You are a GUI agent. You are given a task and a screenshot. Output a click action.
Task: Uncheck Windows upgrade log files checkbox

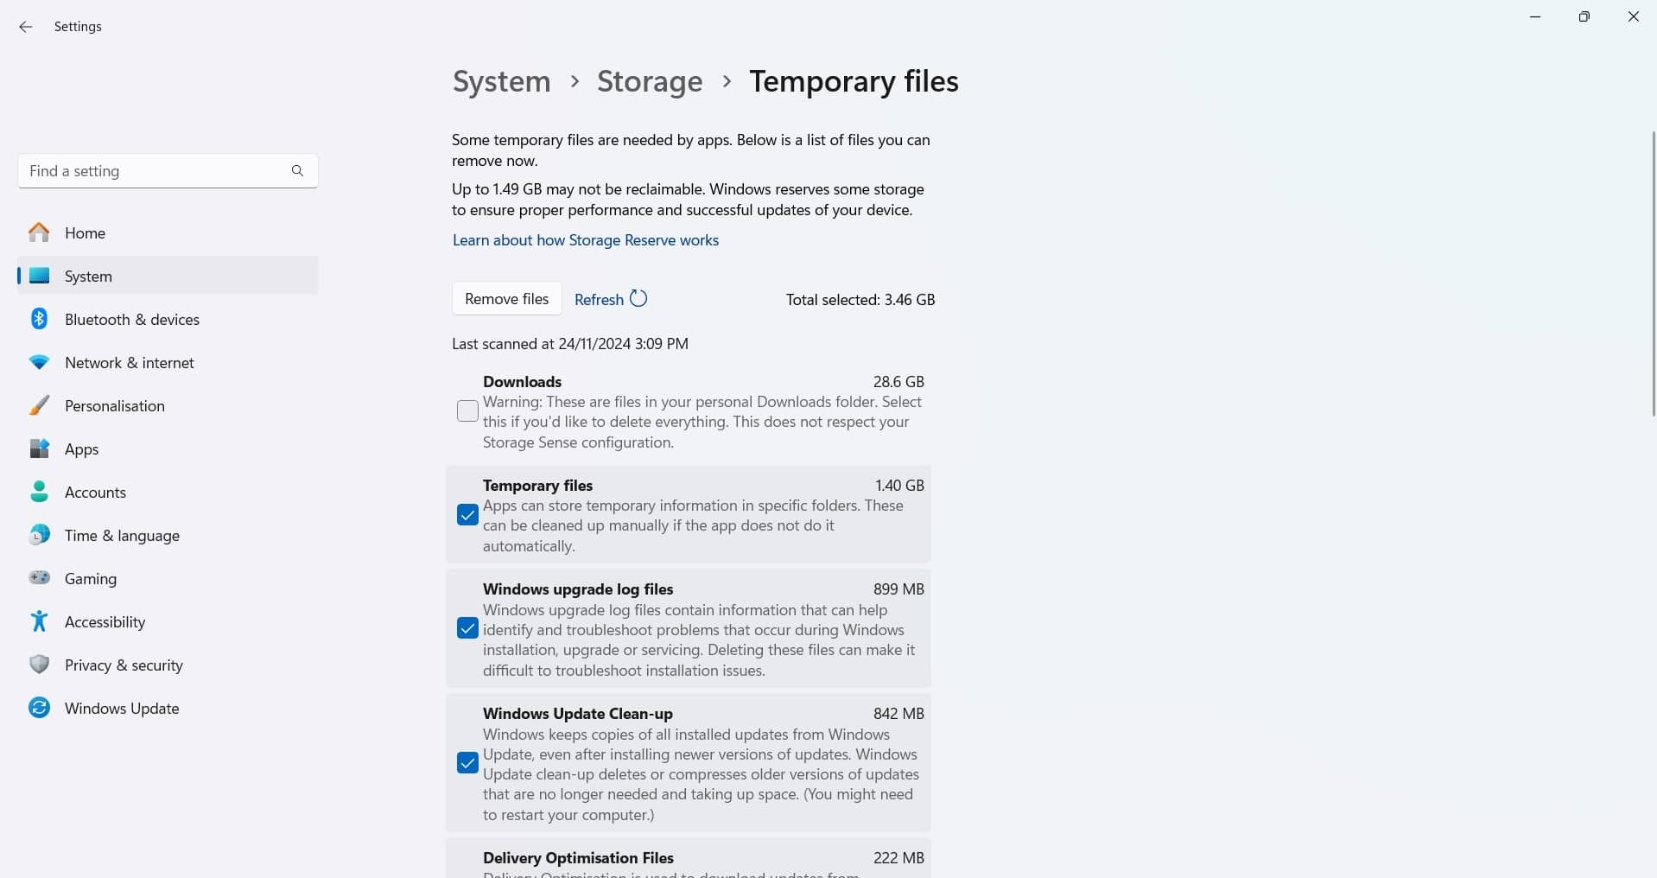[467, 628]
